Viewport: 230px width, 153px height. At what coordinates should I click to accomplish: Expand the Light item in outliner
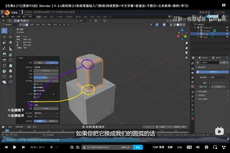[x=198, y=37]
